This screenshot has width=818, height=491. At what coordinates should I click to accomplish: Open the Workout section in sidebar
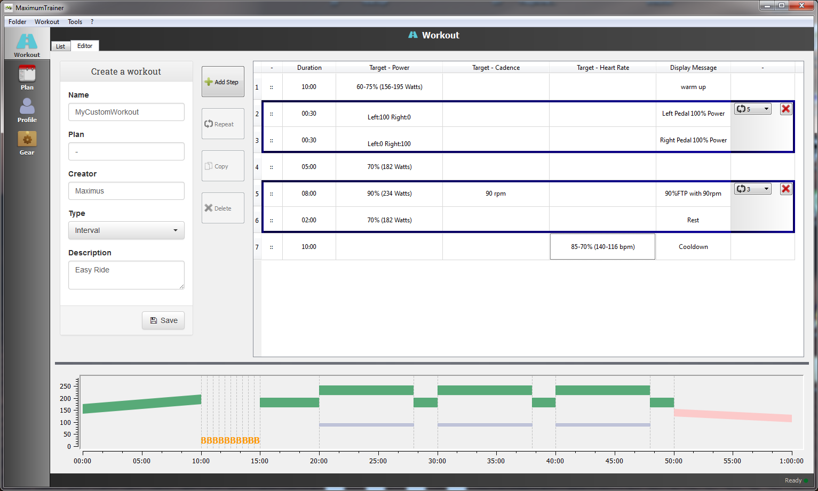pyautogui.click(x=27, y=45)
